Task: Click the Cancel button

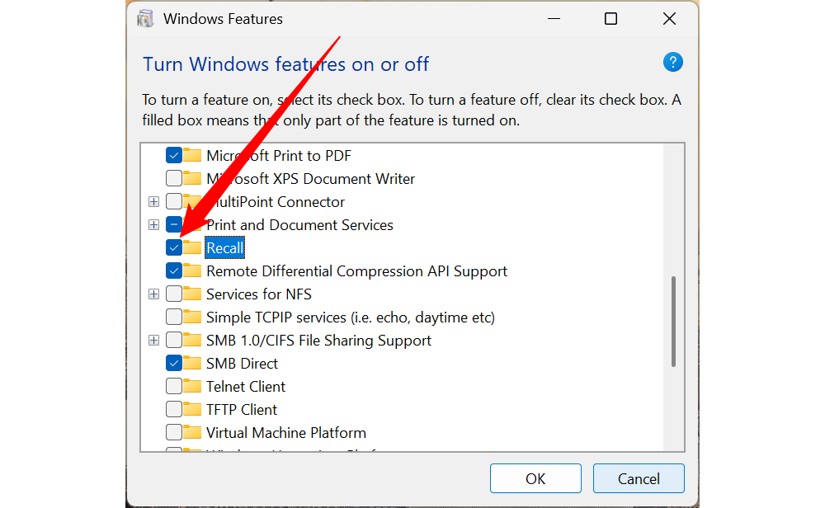Action: pos(639,478)
